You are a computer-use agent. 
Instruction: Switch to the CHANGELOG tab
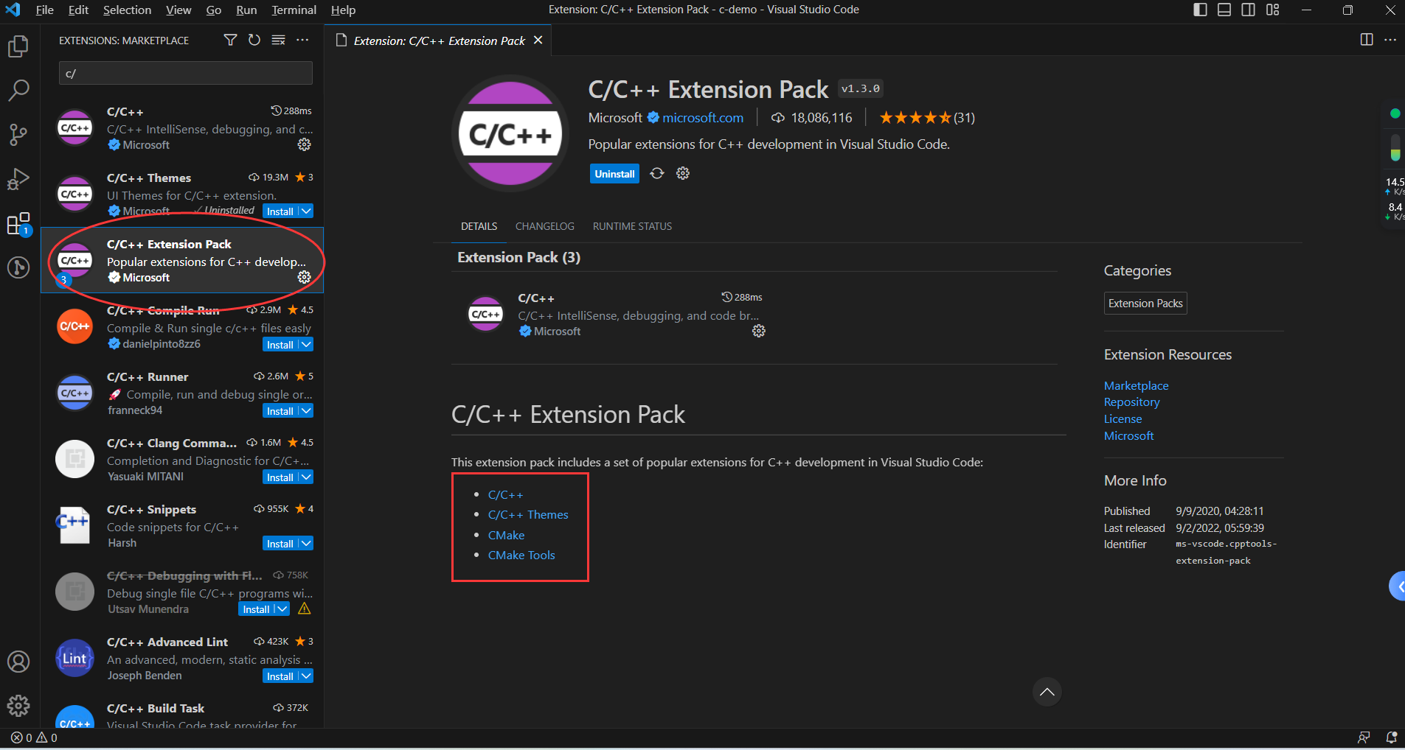click(545, 226)
